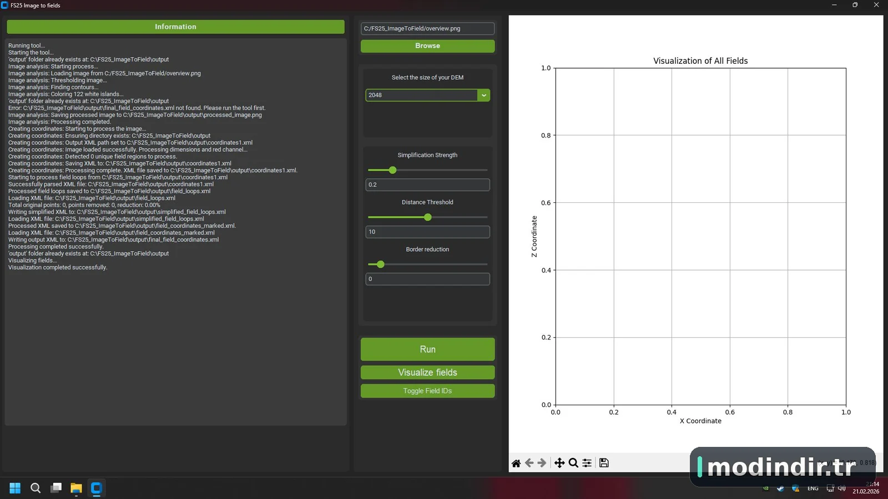Click log line 'Detected 0 unique field regions'
The height and width of the screenshot is (499, 888).
(93, 156)
